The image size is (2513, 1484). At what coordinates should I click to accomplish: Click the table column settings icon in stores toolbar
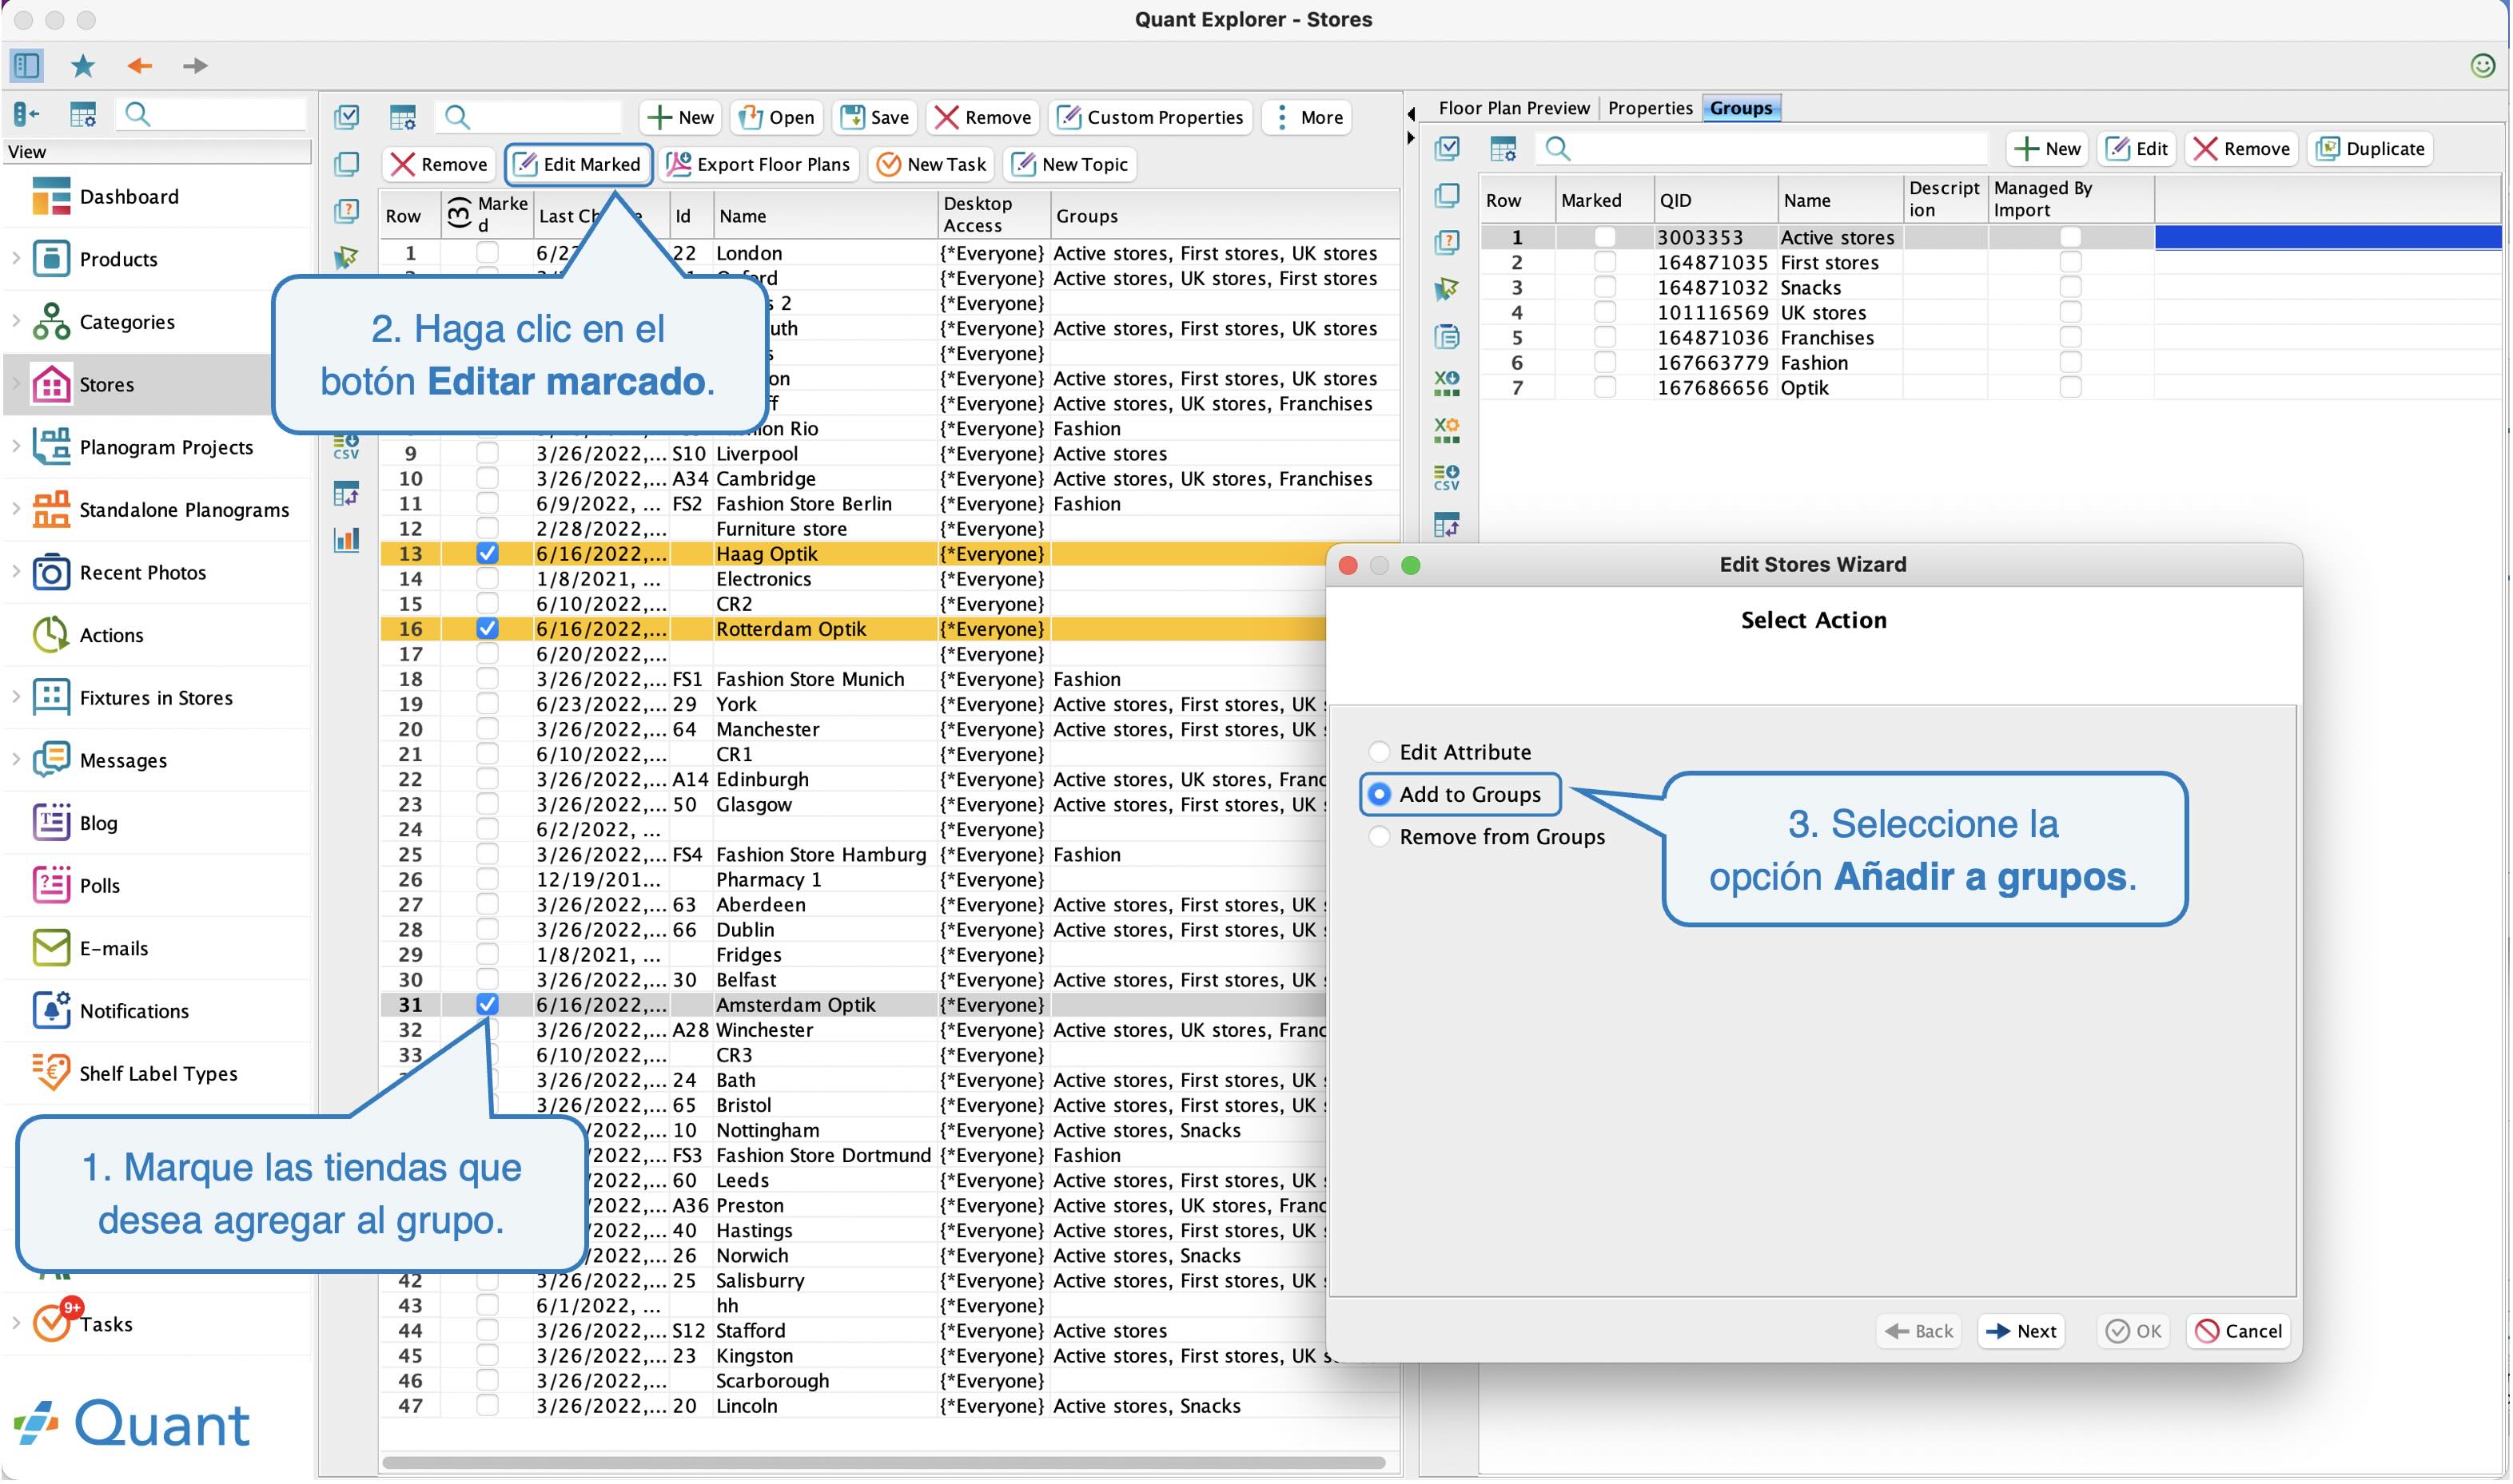point(404,117)
